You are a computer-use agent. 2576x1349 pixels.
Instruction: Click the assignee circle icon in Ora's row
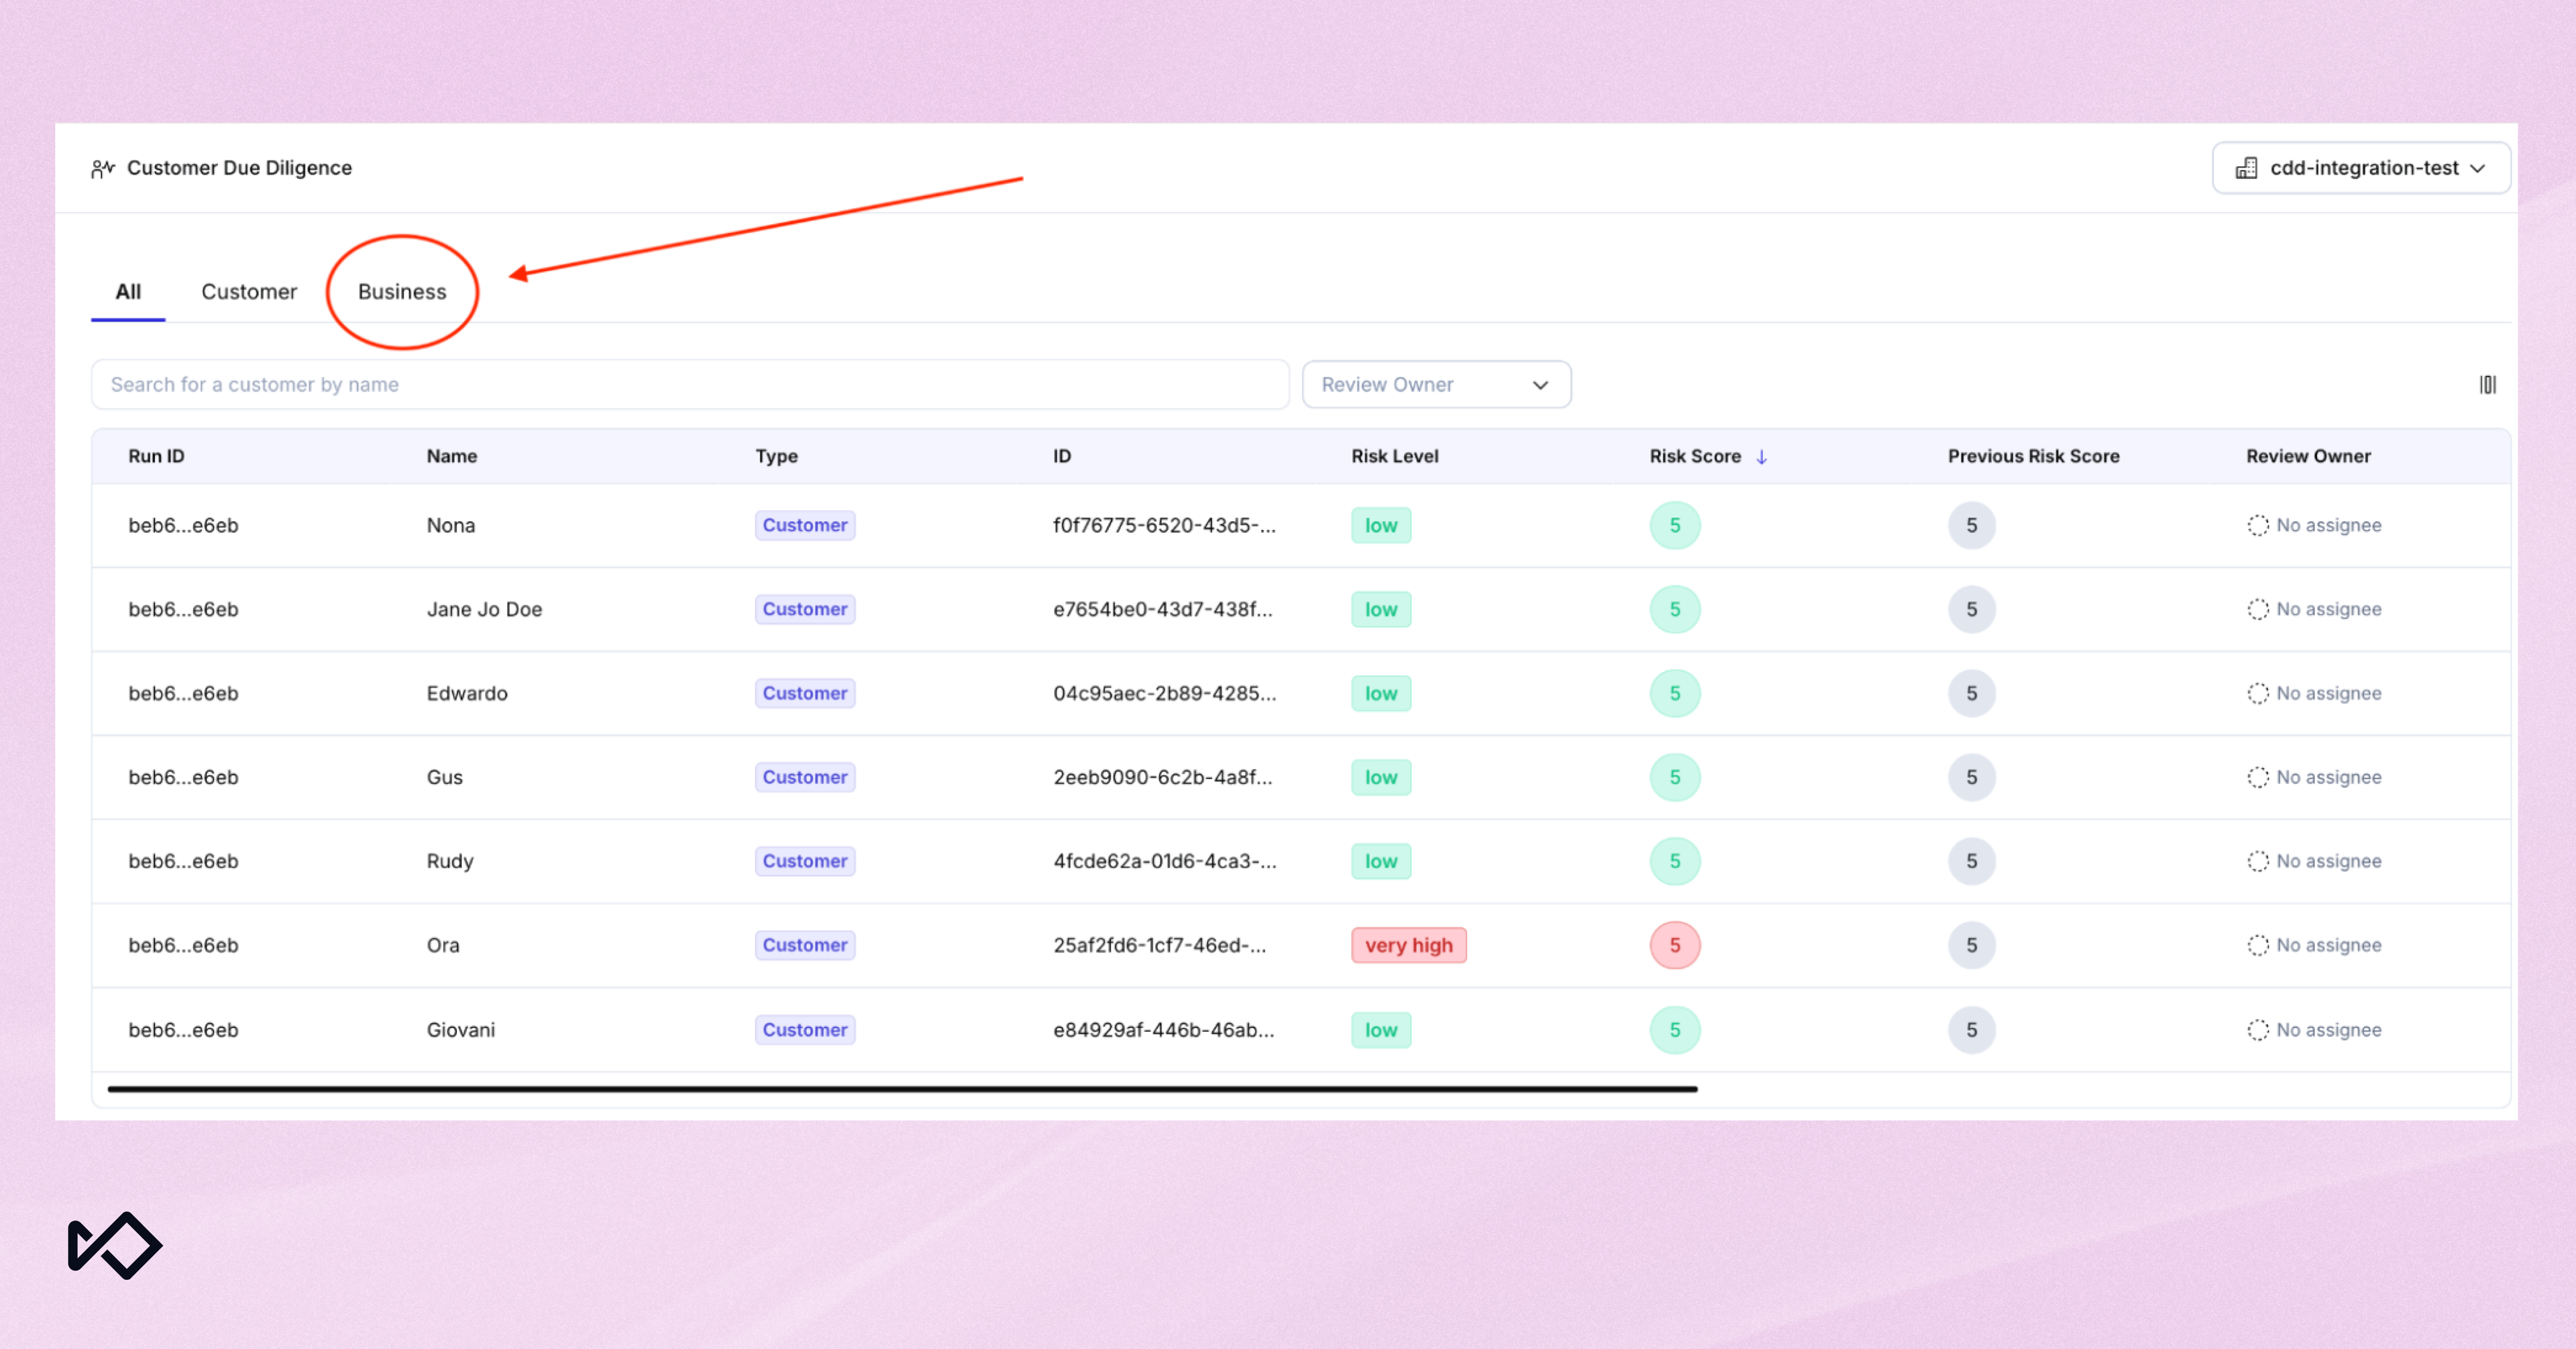pos(2258,946)
